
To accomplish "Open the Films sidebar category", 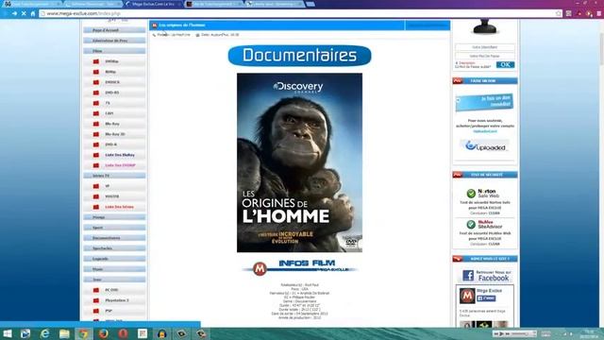I will [x=114, y=51].
